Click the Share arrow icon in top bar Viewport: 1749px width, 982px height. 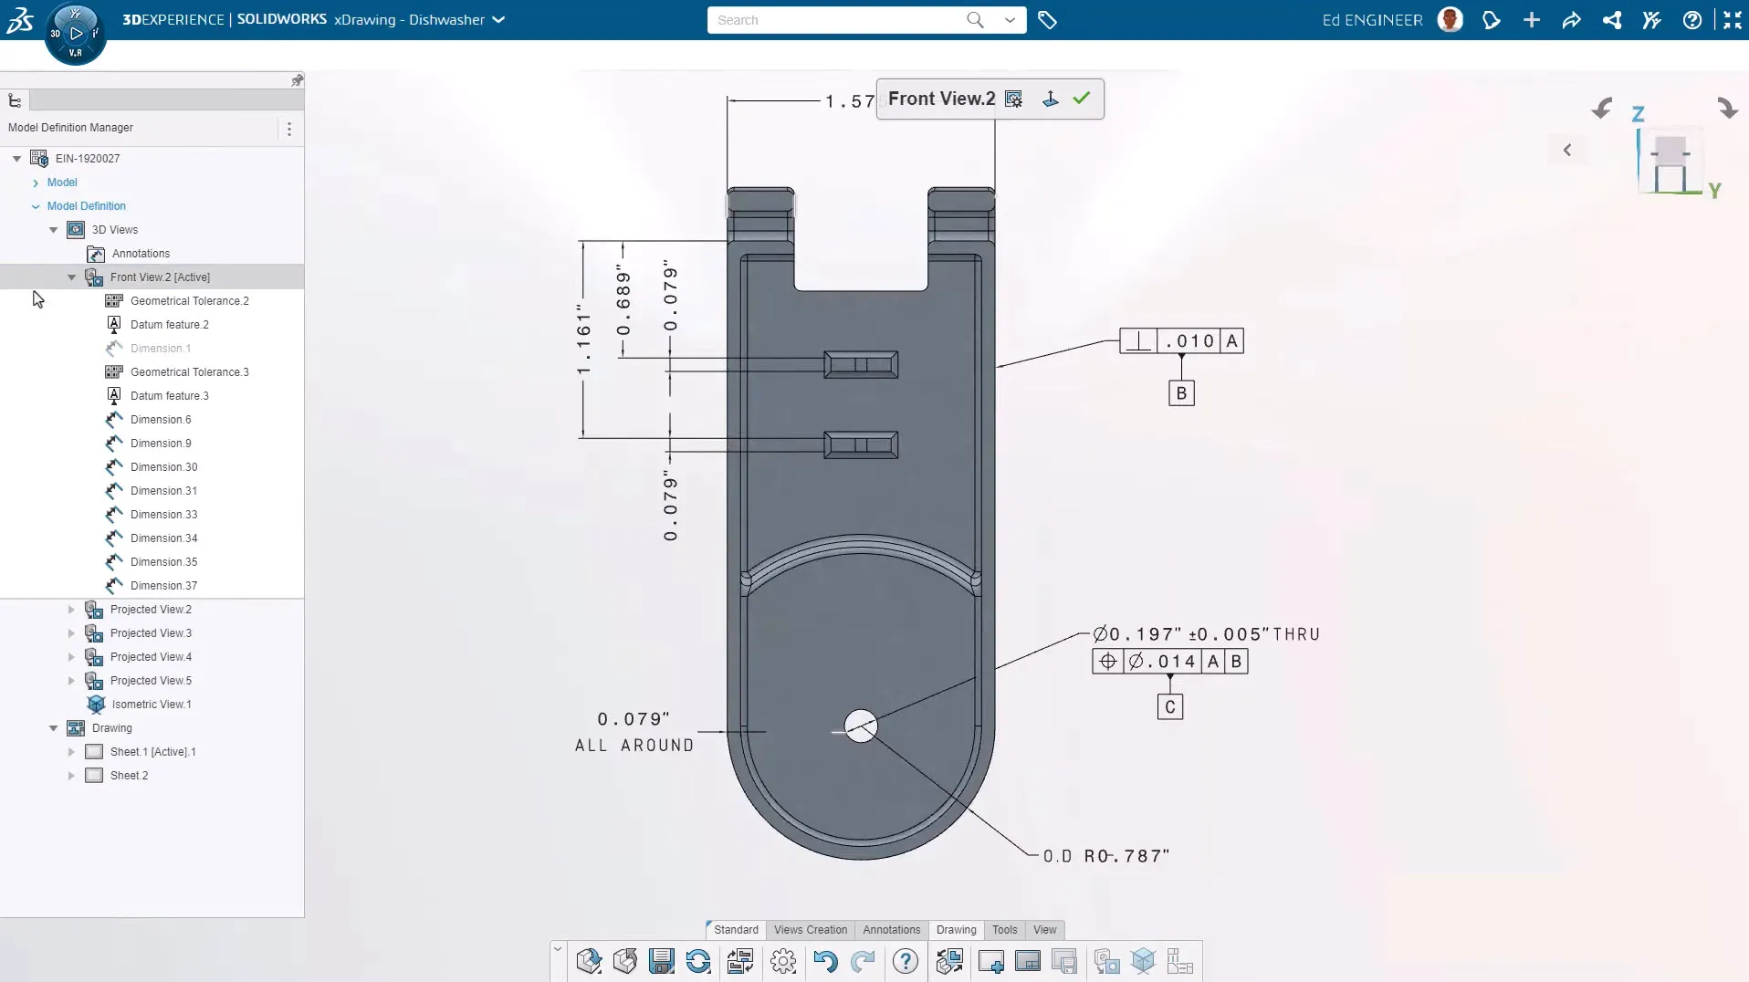click(1571, 20)
